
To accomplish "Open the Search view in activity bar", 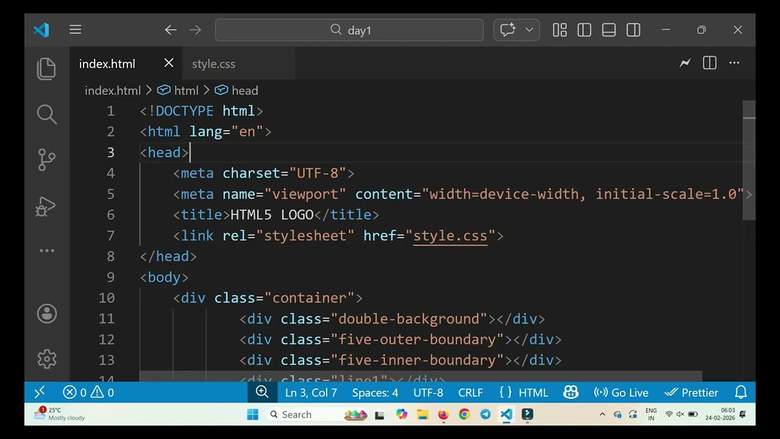I will coord(46,114).
